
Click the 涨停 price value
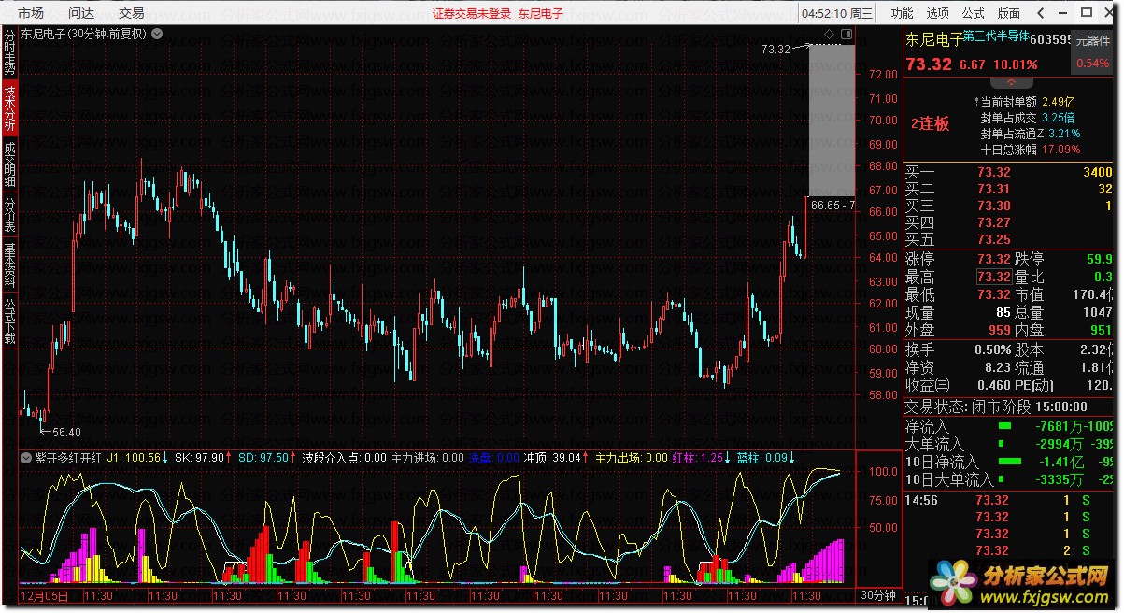[x=994, y=260]
